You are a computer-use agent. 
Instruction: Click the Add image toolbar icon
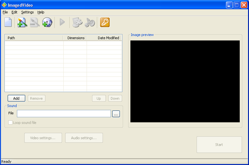coord(22,22)
